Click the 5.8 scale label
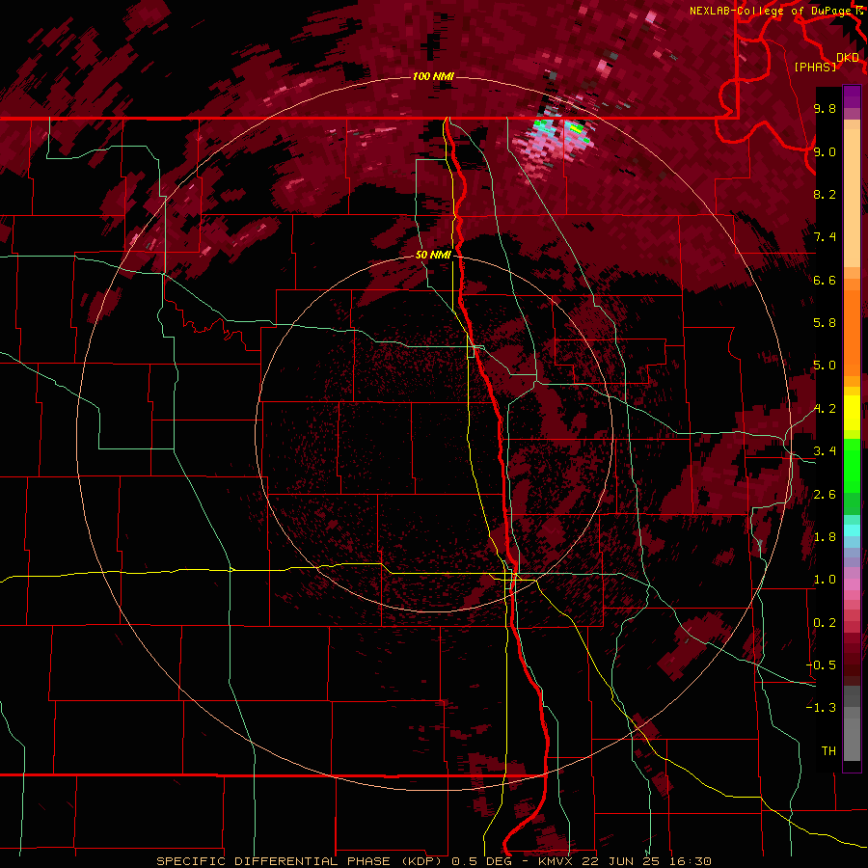The height and width of the screenshot is (868, 868). pos(825,323)
